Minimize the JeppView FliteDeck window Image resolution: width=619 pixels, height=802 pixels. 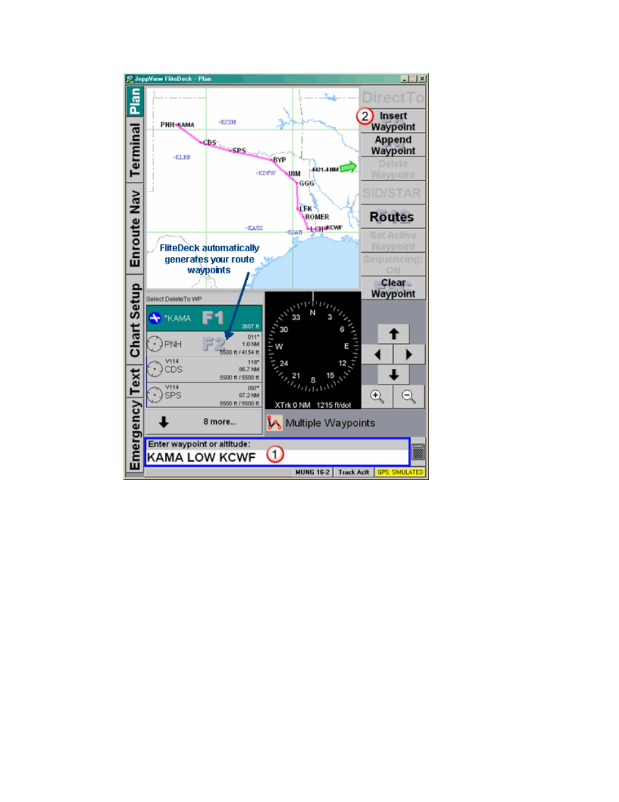pos(406,79)
